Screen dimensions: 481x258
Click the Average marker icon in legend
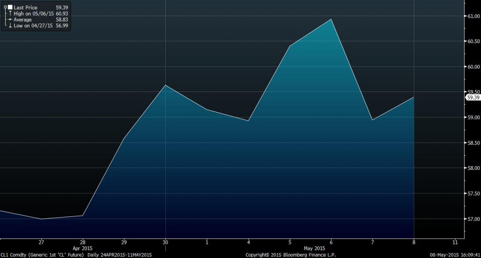tap(9, 20)
